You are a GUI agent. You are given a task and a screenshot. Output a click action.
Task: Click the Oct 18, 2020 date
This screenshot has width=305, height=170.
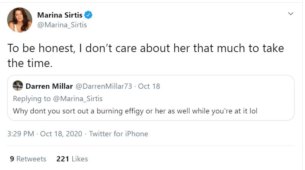tap(61, 134)
